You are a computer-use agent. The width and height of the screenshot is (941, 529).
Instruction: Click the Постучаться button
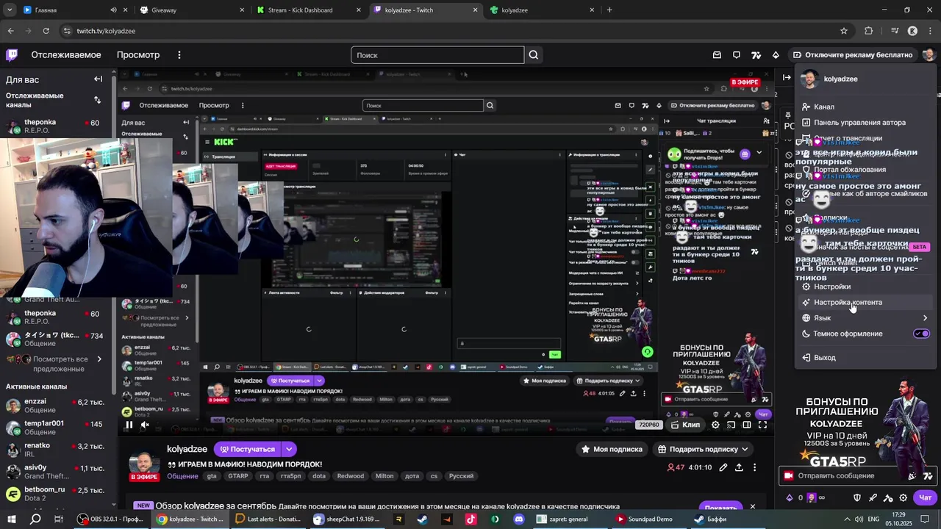pyautogui.click(x=248, y=449)
